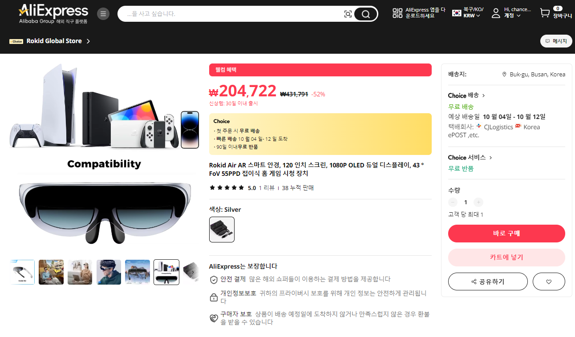Select the thumbnail of glasses over snowy mountains

click(138, 272)
